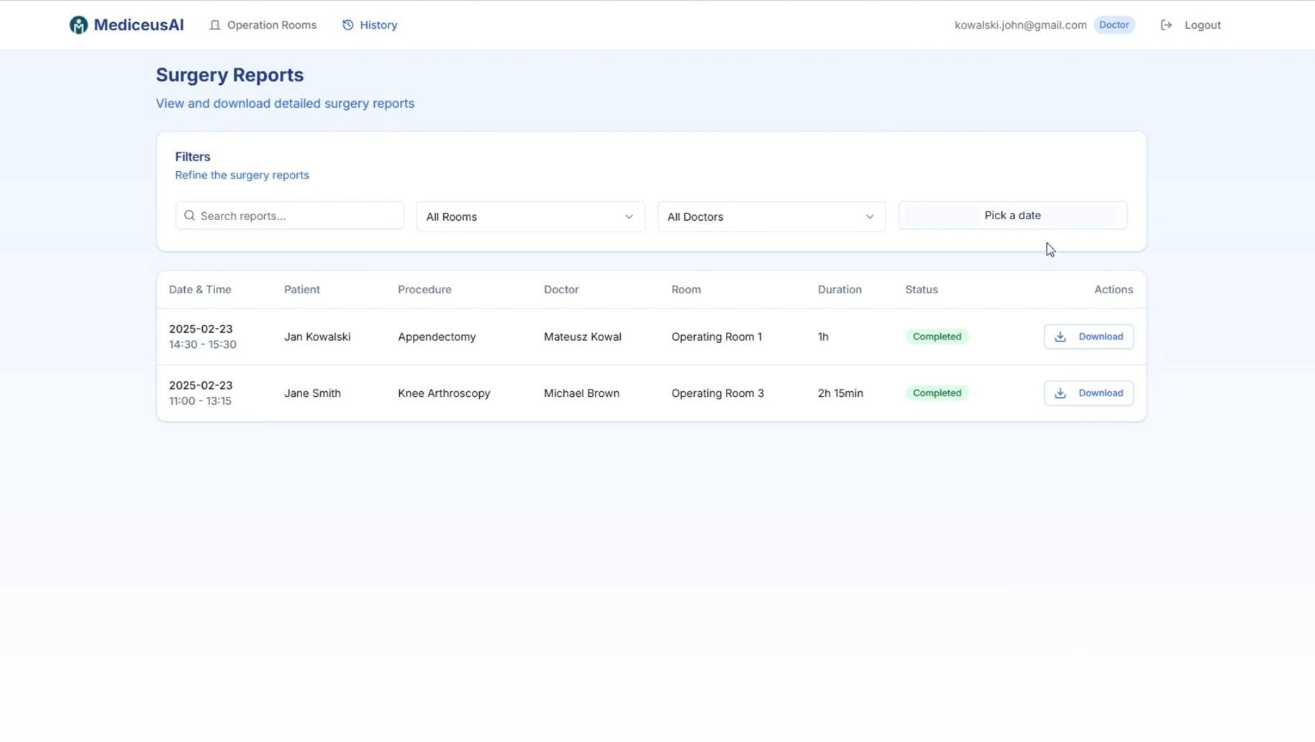The width and height of the screenshot is (1315, 742).
Task: Click the Room column header
Action: coord(686,290)
